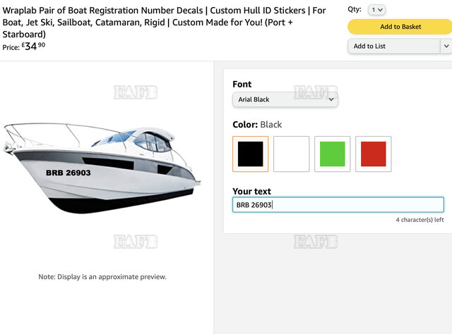
Task: Click the £34.90 price
Action: tap(35, 47)
